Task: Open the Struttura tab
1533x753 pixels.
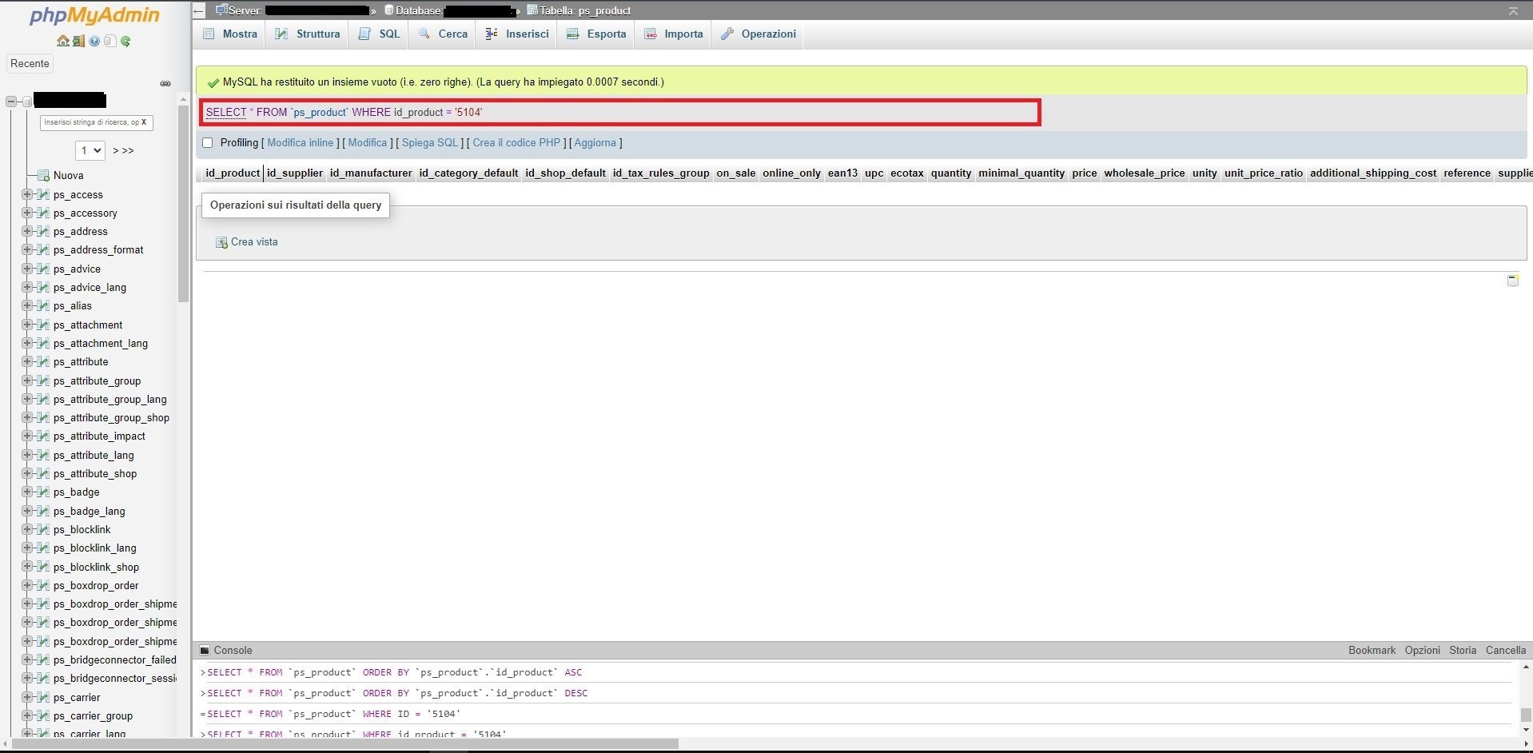Action: [x=309, y=34]
